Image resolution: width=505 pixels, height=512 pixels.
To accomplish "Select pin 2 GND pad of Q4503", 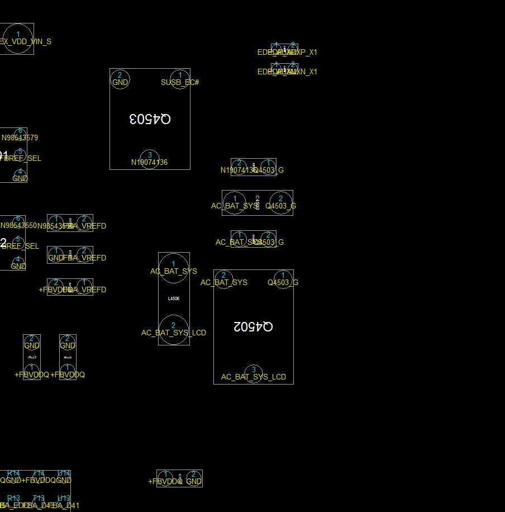I will (120, 79).
